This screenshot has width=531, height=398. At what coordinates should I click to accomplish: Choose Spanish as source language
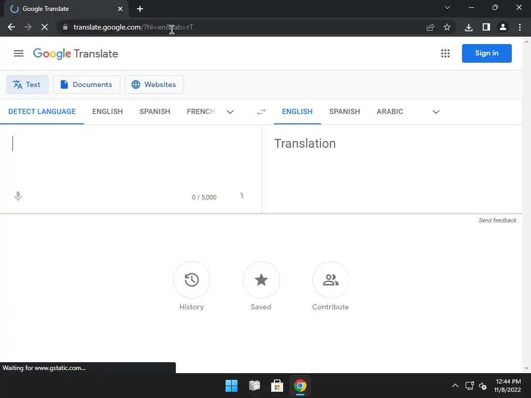pos(155,112)
